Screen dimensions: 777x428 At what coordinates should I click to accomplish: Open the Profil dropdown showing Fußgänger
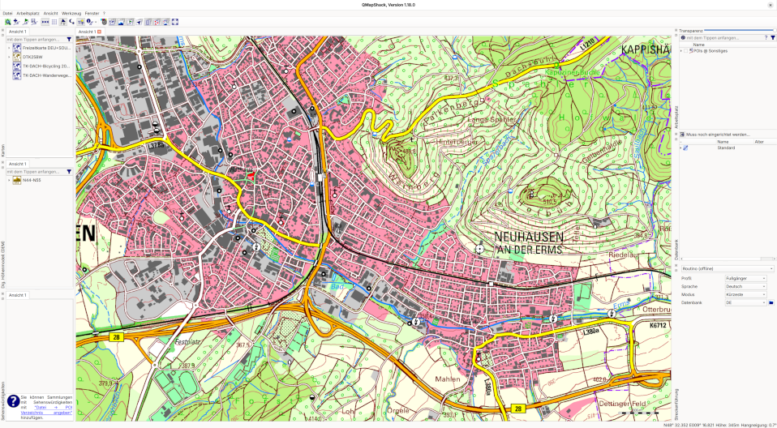point(745,278)
